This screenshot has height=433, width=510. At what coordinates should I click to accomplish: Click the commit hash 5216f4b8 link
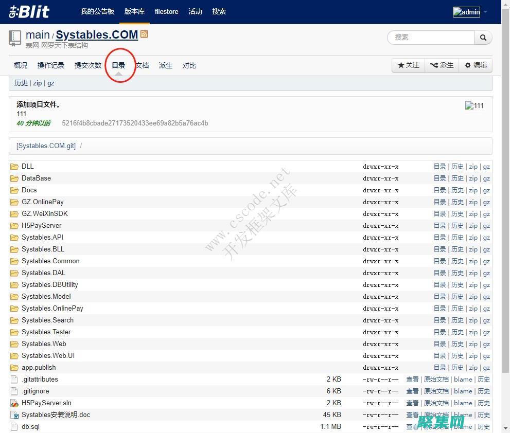pos(135,123)
